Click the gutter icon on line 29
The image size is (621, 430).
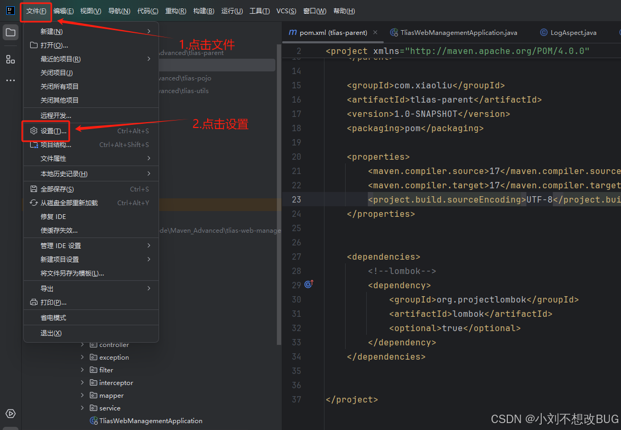coord(309,284)
